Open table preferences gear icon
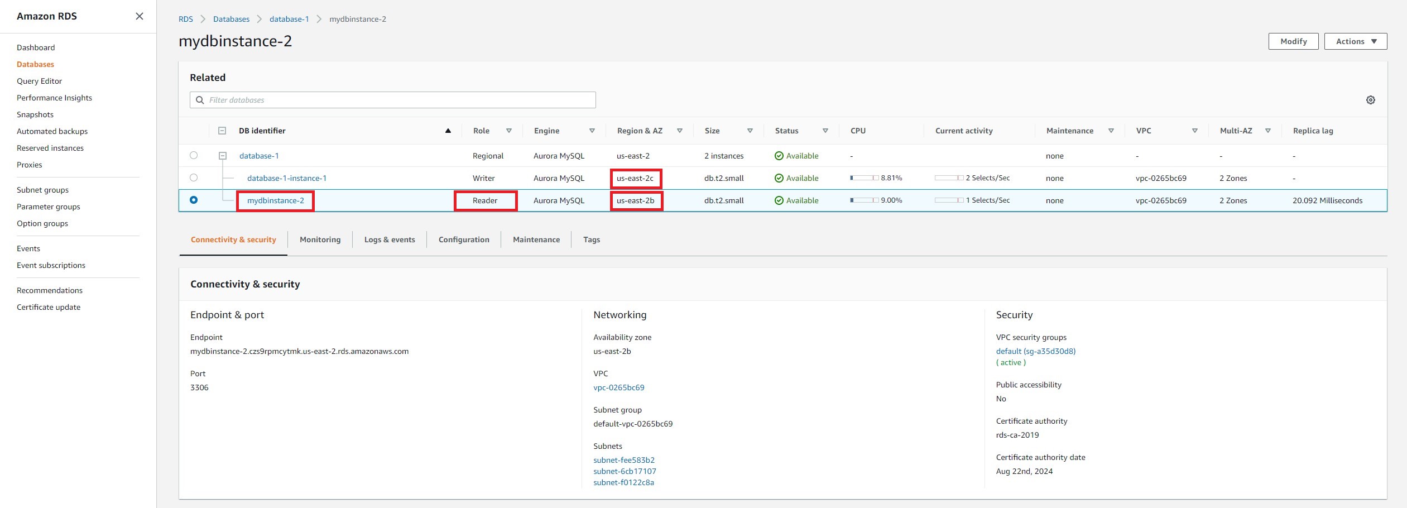Viewport: 1407px width, 508px height. coord(1371,100)
